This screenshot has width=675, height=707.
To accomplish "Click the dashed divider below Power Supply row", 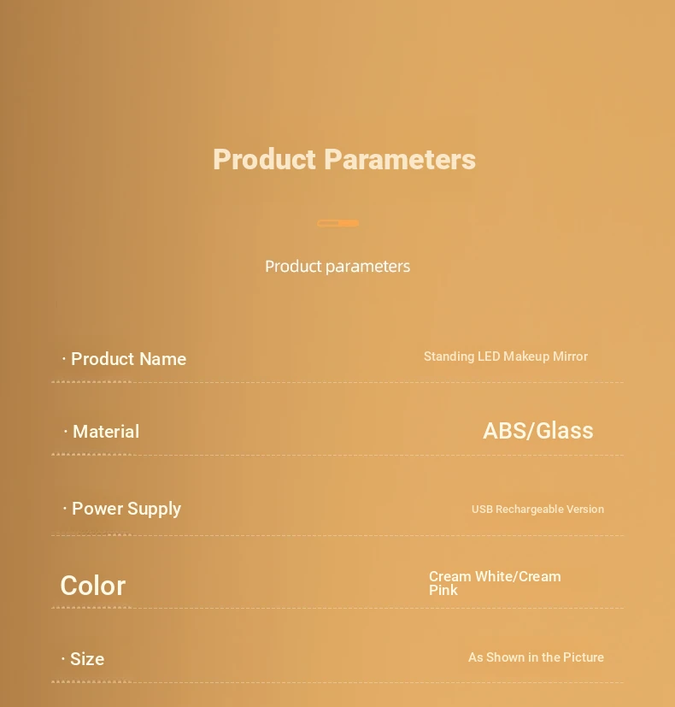I will 337,535.
